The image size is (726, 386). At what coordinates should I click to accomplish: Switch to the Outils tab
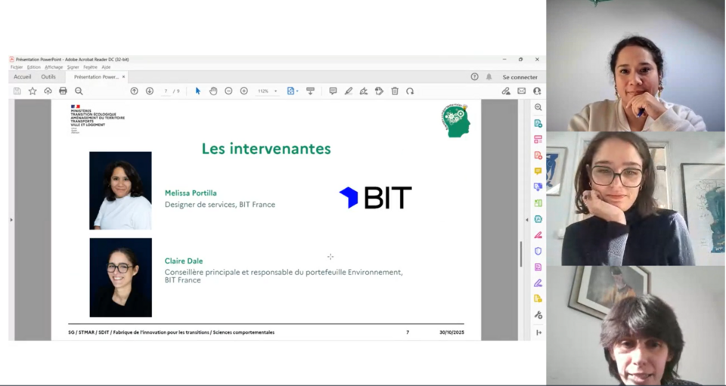coord(48,77)
